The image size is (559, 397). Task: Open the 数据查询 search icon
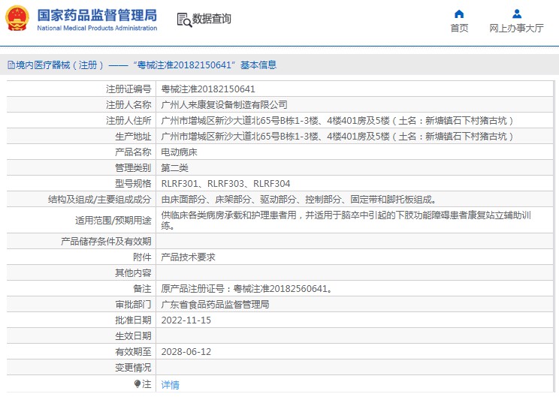(x=184, y=20)
